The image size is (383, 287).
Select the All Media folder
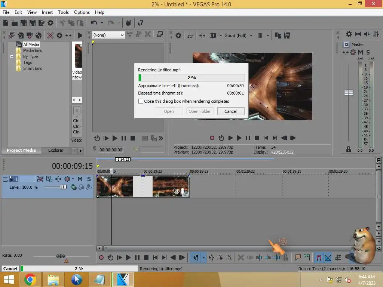click(x=31, y=44)
